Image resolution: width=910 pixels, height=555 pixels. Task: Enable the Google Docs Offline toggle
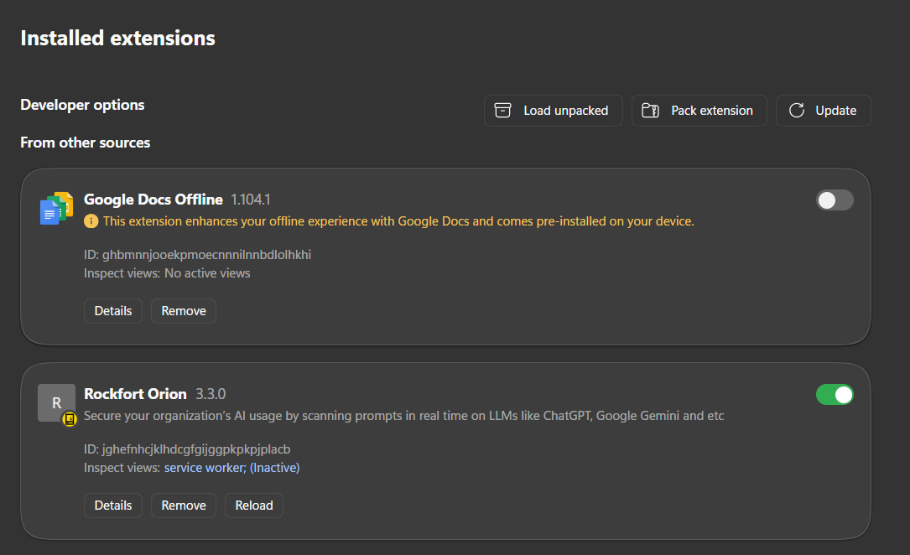pyautogui.click(x=835, y=200)
